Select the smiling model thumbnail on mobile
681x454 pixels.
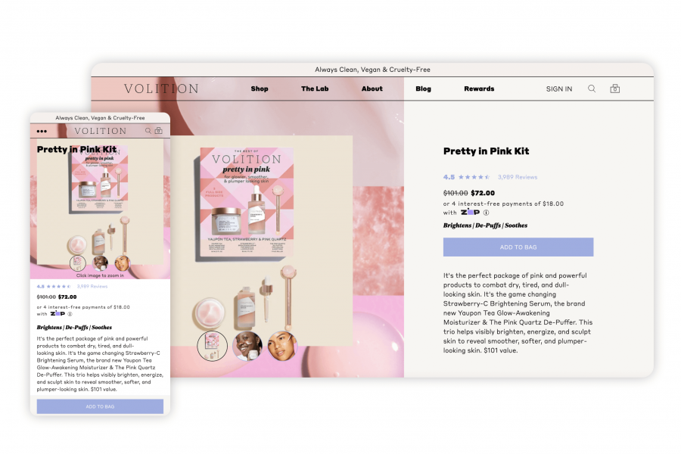click(x=100, y=263)
